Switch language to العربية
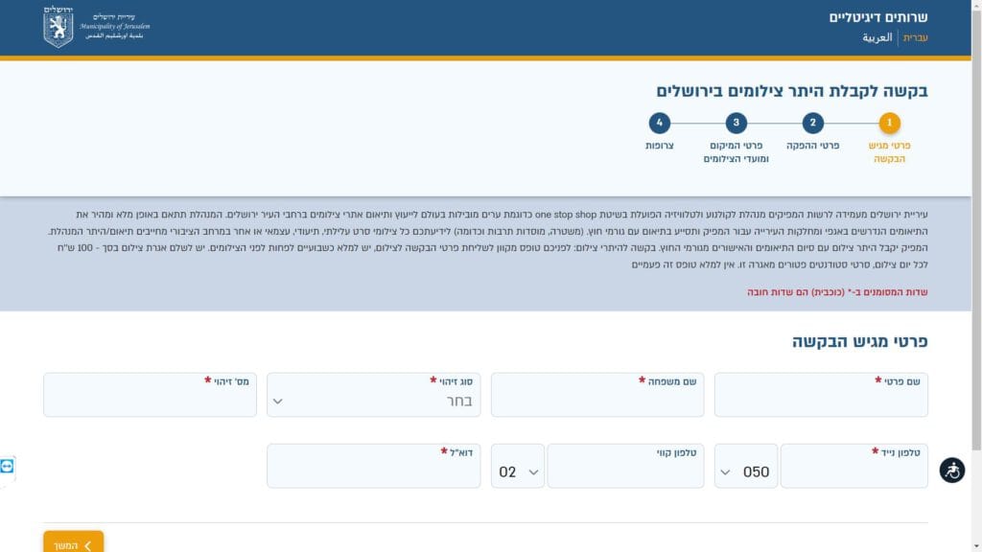This screenshot has height=552, width=982. [x=877, y=38]
